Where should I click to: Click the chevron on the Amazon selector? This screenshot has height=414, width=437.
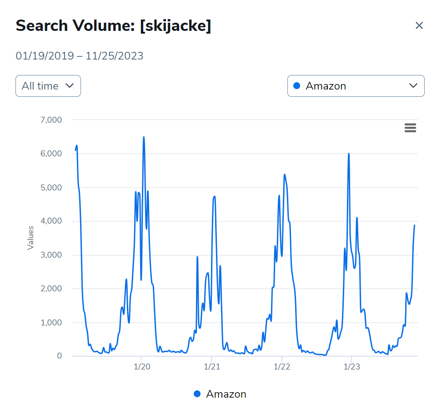click(413, 85)
